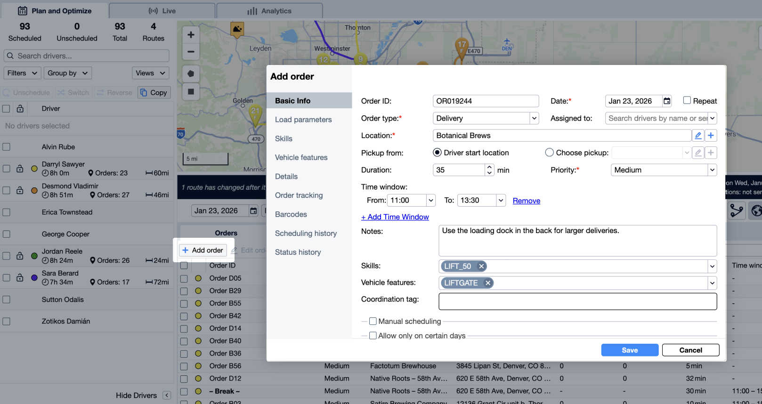Remove the LIFTGATE vehicle feature tag

coord(488,283)
